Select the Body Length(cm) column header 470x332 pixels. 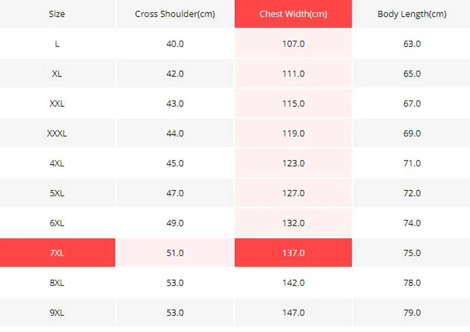tap(412, 14)
